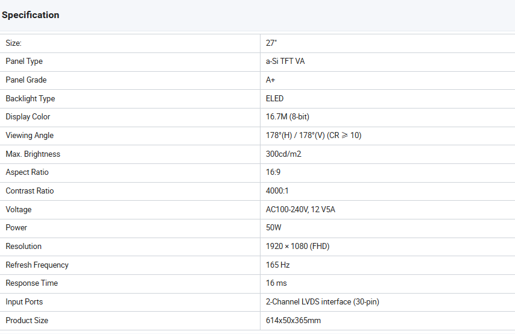Click the 2-Channel LVDS interface value
This screenshot has width=515, height=334.
pyautogui.click(x=322, y=302)
